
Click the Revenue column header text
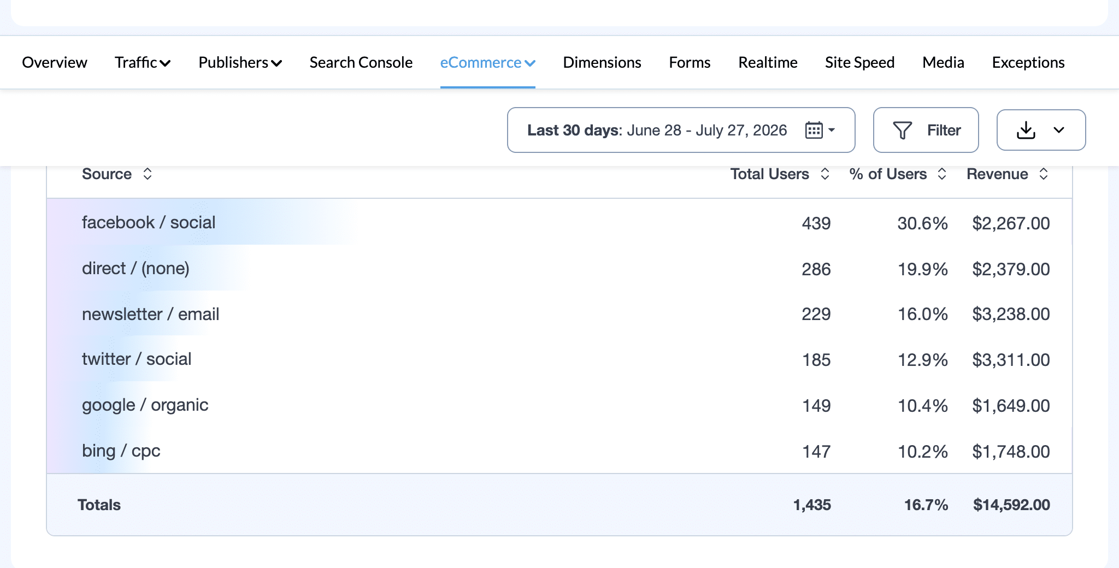click(997, 174)
